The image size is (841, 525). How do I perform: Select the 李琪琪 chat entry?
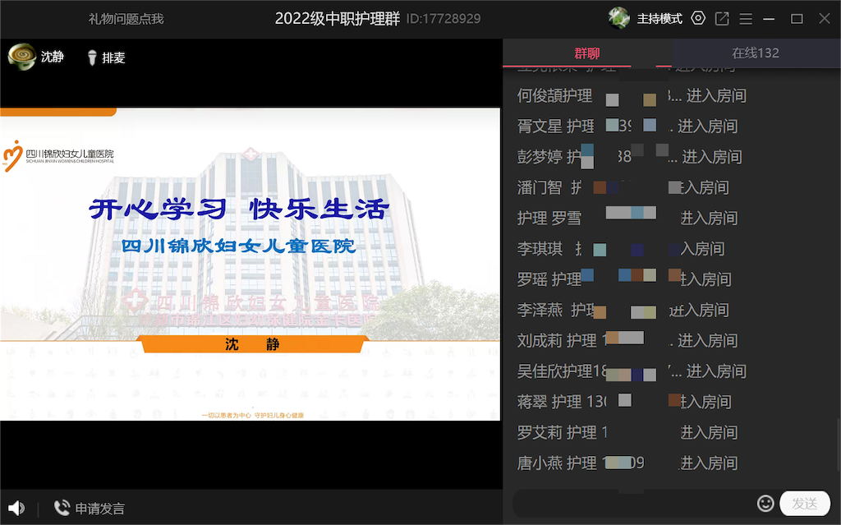click(621, 249)
